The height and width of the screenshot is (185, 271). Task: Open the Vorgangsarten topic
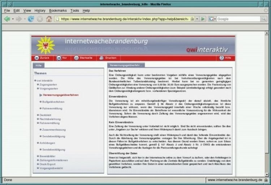click(x=49, y=88)
